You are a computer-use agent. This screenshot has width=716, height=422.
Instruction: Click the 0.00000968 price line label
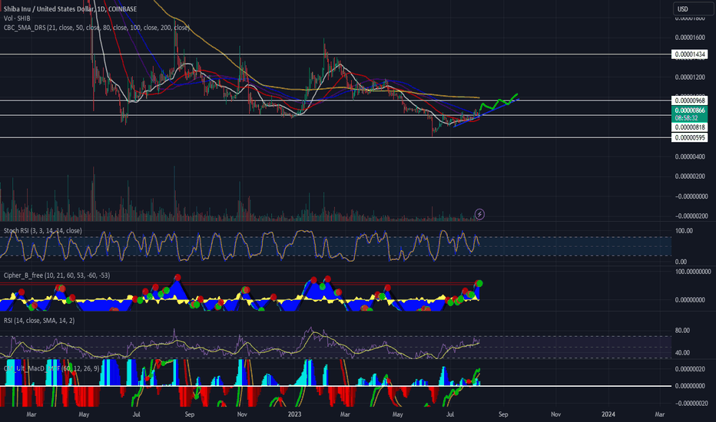pos(690,101)
